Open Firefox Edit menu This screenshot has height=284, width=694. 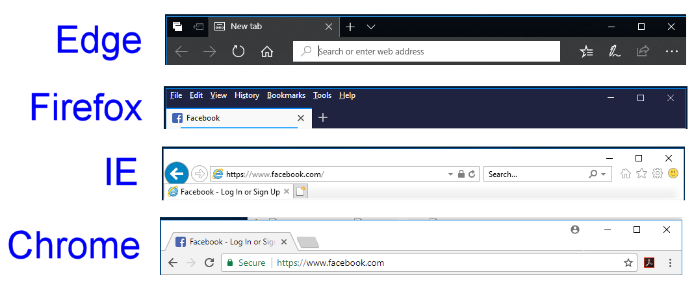[x=196, y=95]
